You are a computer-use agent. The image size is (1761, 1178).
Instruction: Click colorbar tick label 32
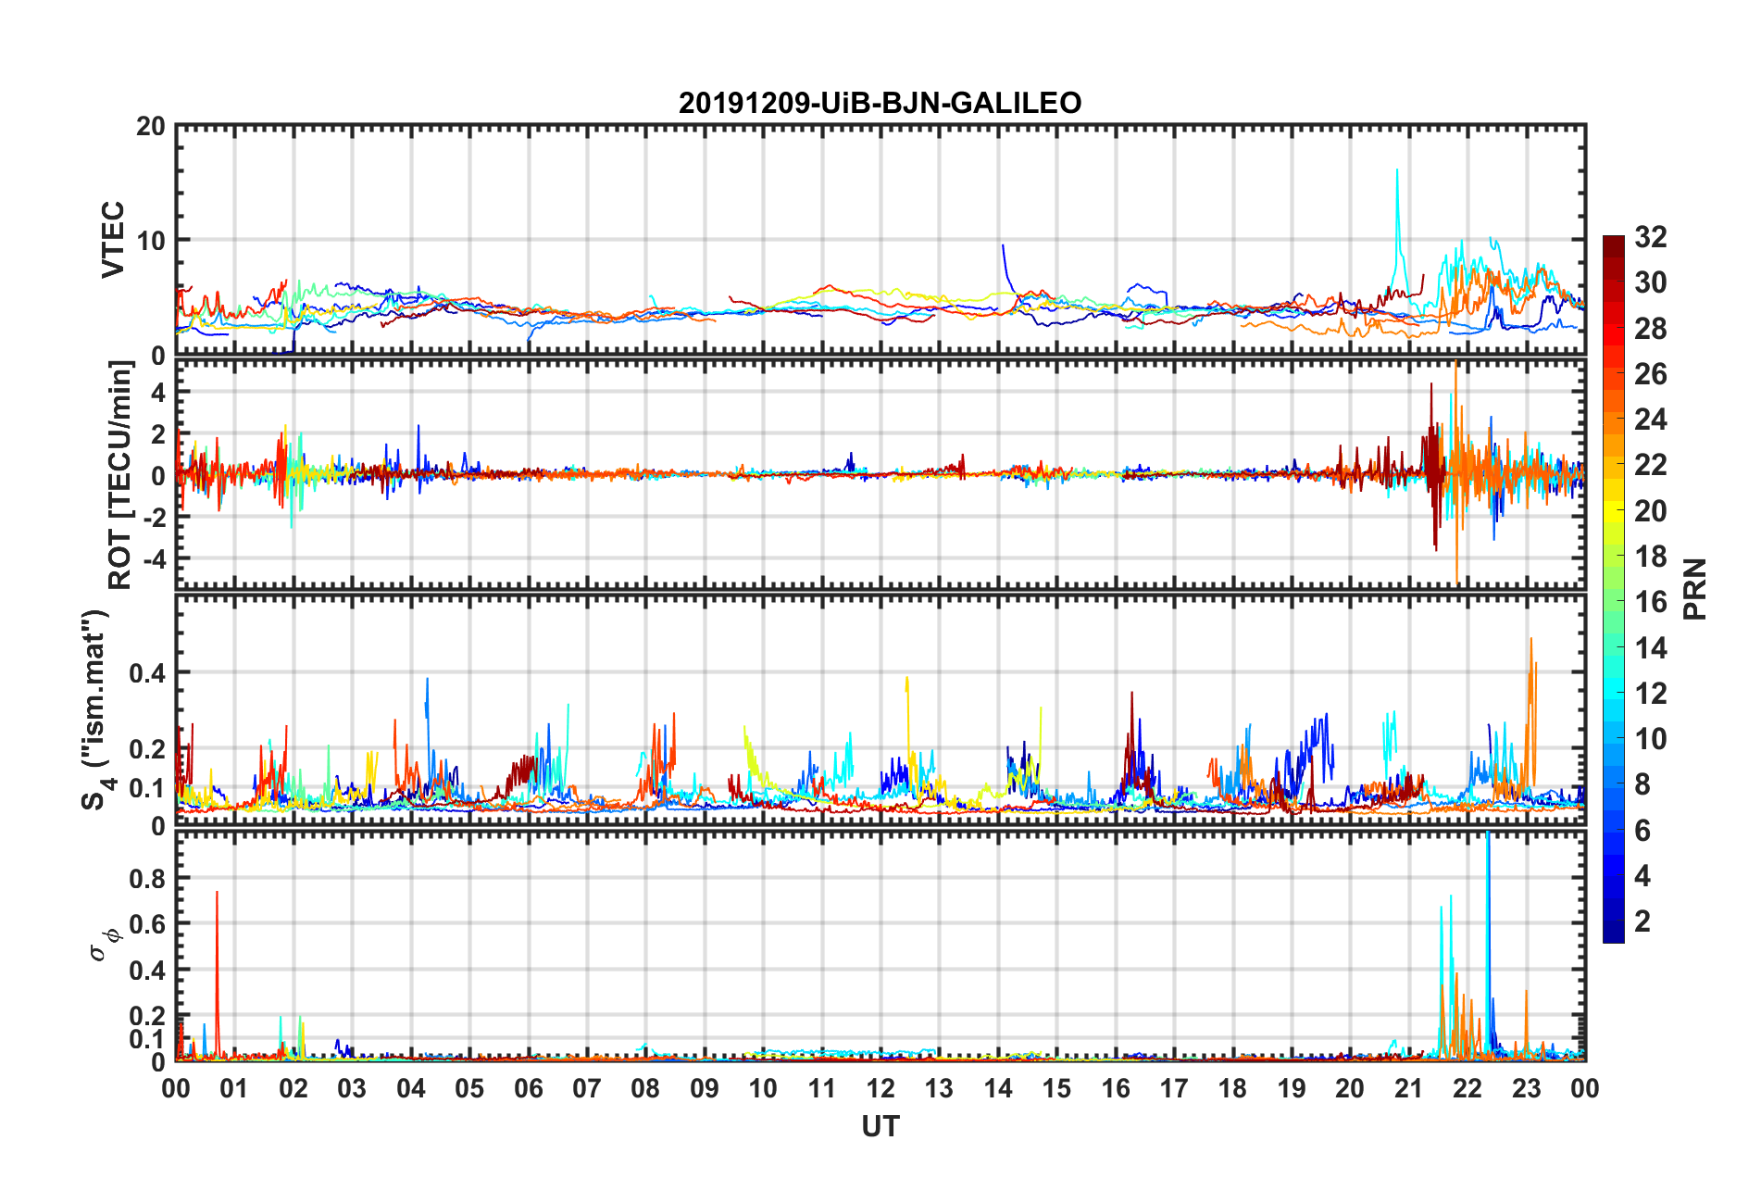tap(1650, 237)
